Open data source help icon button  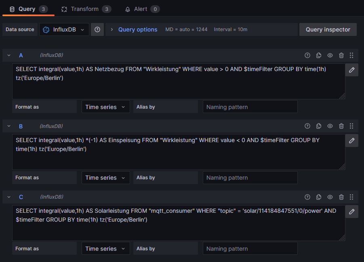pyautogui.click(x=97, y=29)
